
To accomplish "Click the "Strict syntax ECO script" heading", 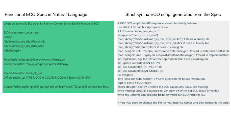I will click(x=173, y=15).
